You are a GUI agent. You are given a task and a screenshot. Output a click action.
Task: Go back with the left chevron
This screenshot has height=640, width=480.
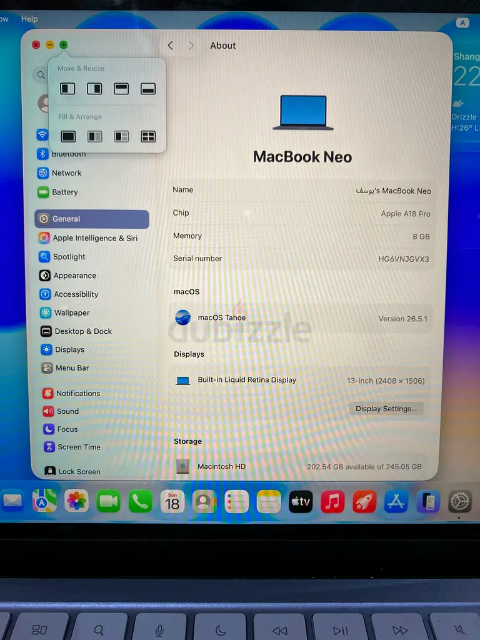(x=171, y=45)
